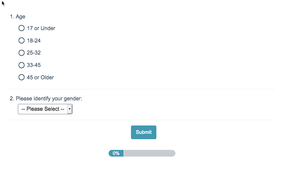
Task: Pick the 25-32 age radio circle
Action: click(21, 53)
